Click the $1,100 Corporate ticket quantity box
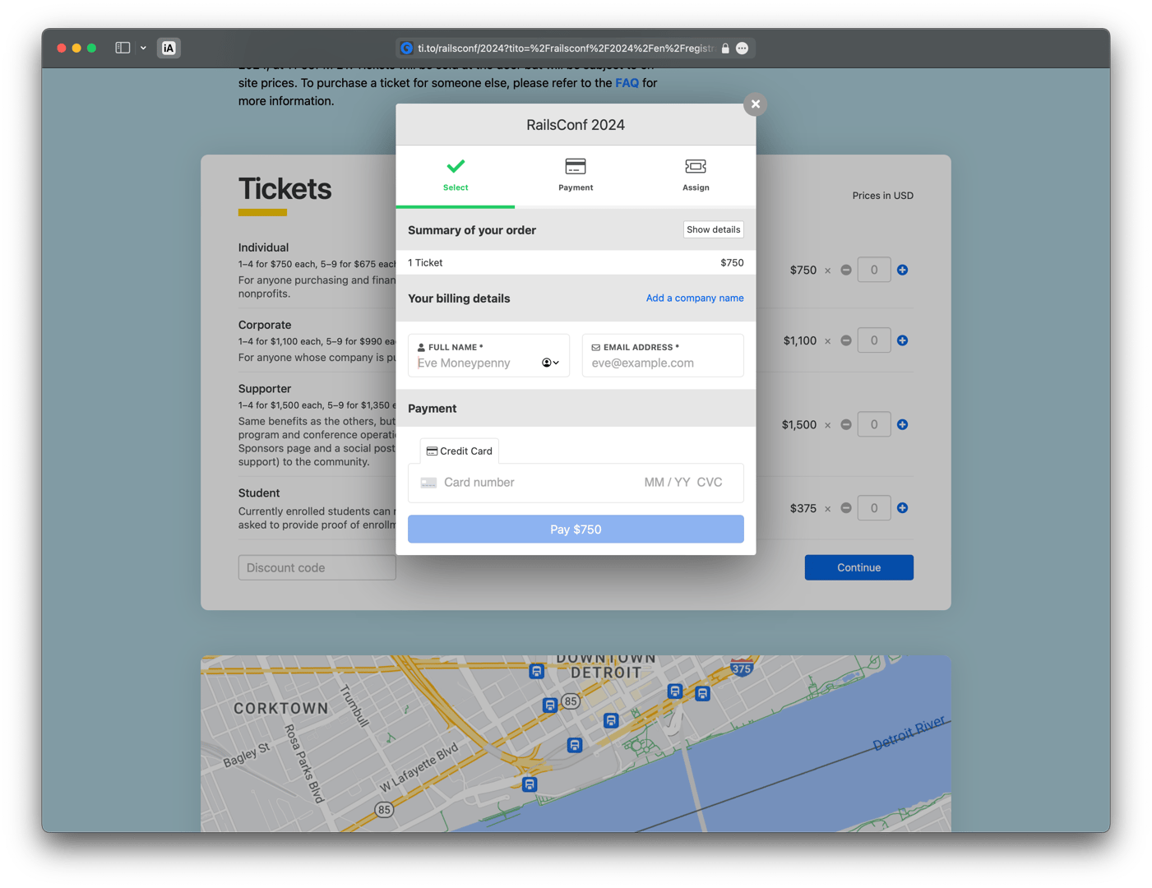This screenshot has height=888, width=1152. pyautogui.click(x=874, y=340)
